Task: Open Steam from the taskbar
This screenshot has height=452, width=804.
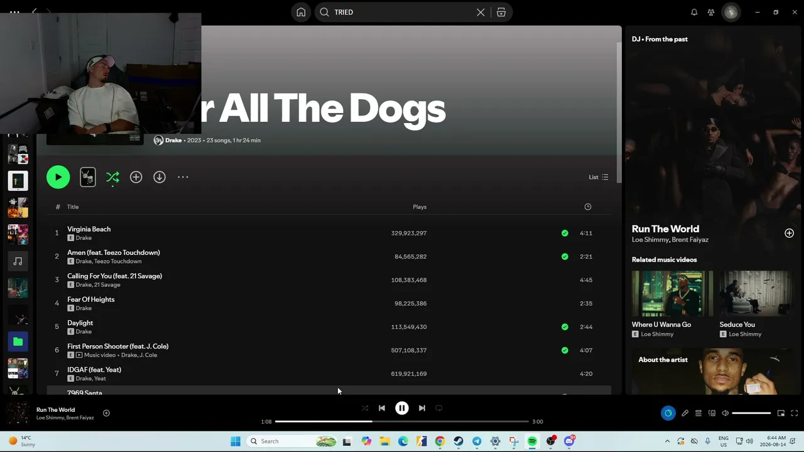Action: (459, 441)
